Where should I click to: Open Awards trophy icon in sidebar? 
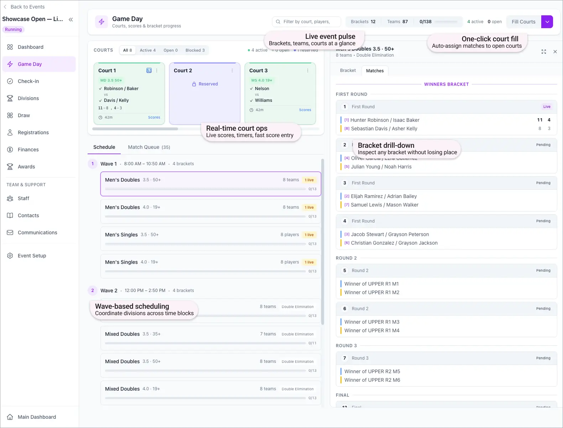(10, 167)
